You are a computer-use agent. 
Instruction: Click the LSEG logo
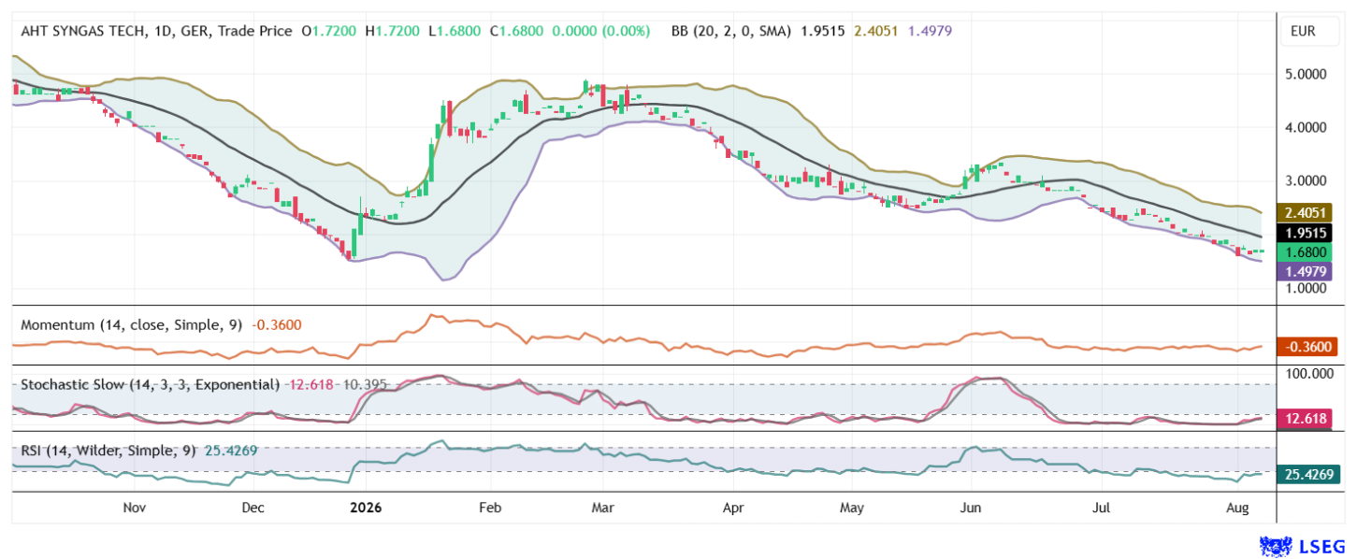(x=1303, y=545)
